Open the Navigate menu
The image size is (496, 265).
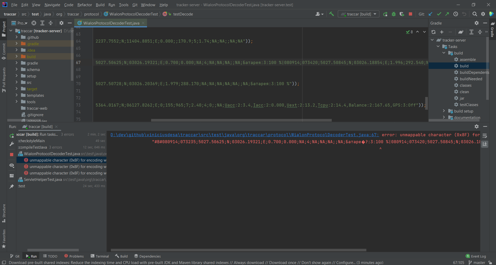coord(52,5)
